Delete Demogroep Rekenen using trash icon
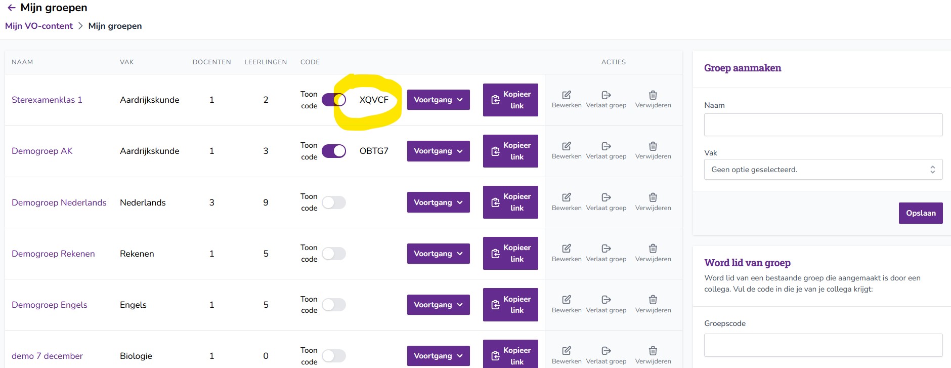This screenshot has width=951, height=368. (653, 249)
